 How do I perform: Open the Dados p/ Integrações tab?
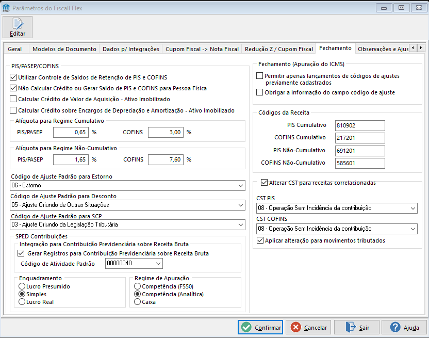(131, 49)
